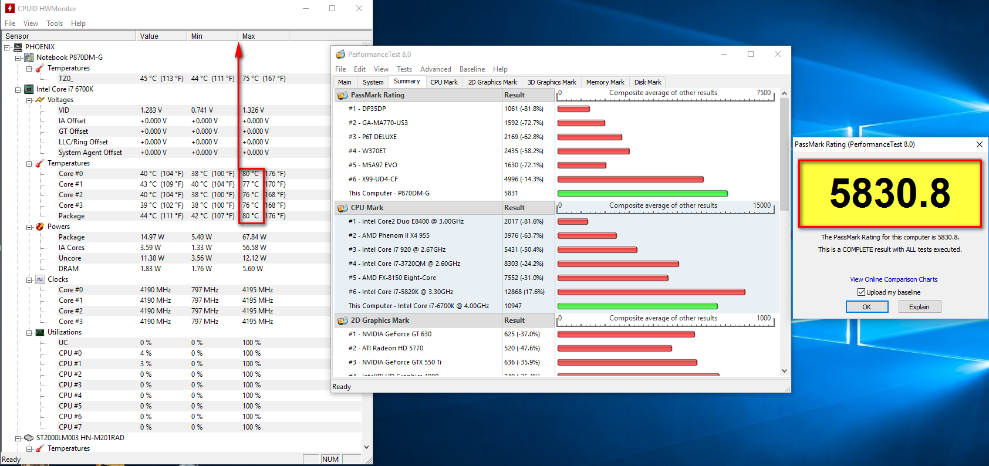The width and height of the screenshot is (989, 466).
Task: Switch to the System tab
Action: point(373,82)
